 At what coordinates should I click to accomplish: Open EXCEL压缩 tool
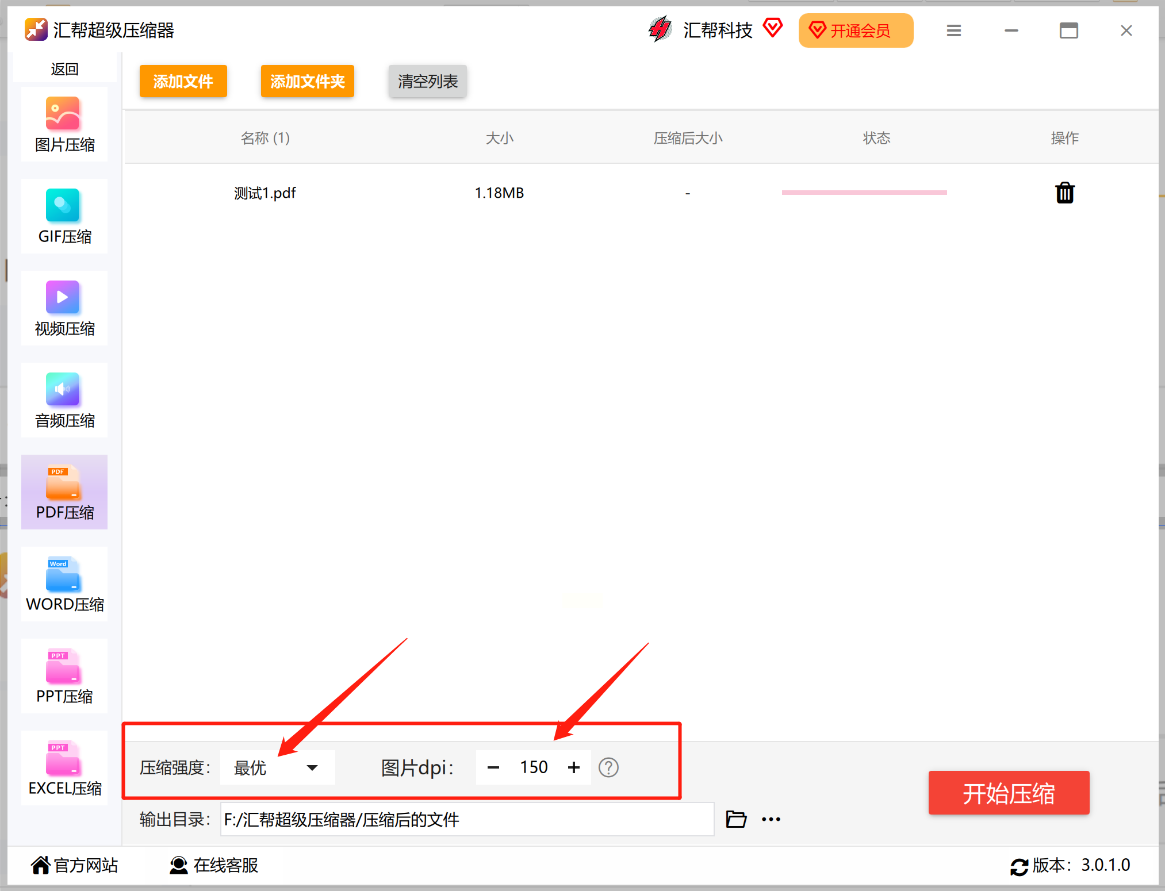point(64,769)
